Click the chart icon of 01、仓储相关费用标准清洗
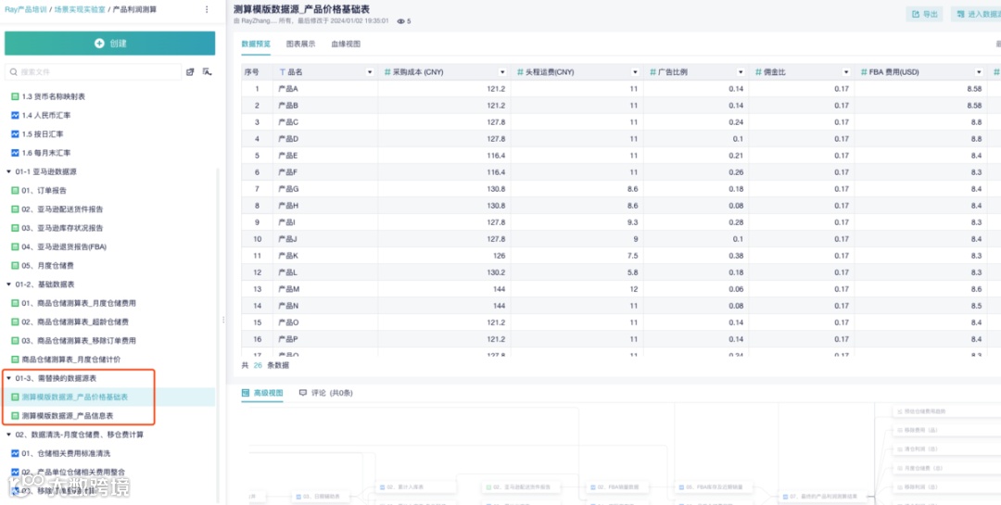Screen dimensions: 1001x505 [x=16, y=453]
